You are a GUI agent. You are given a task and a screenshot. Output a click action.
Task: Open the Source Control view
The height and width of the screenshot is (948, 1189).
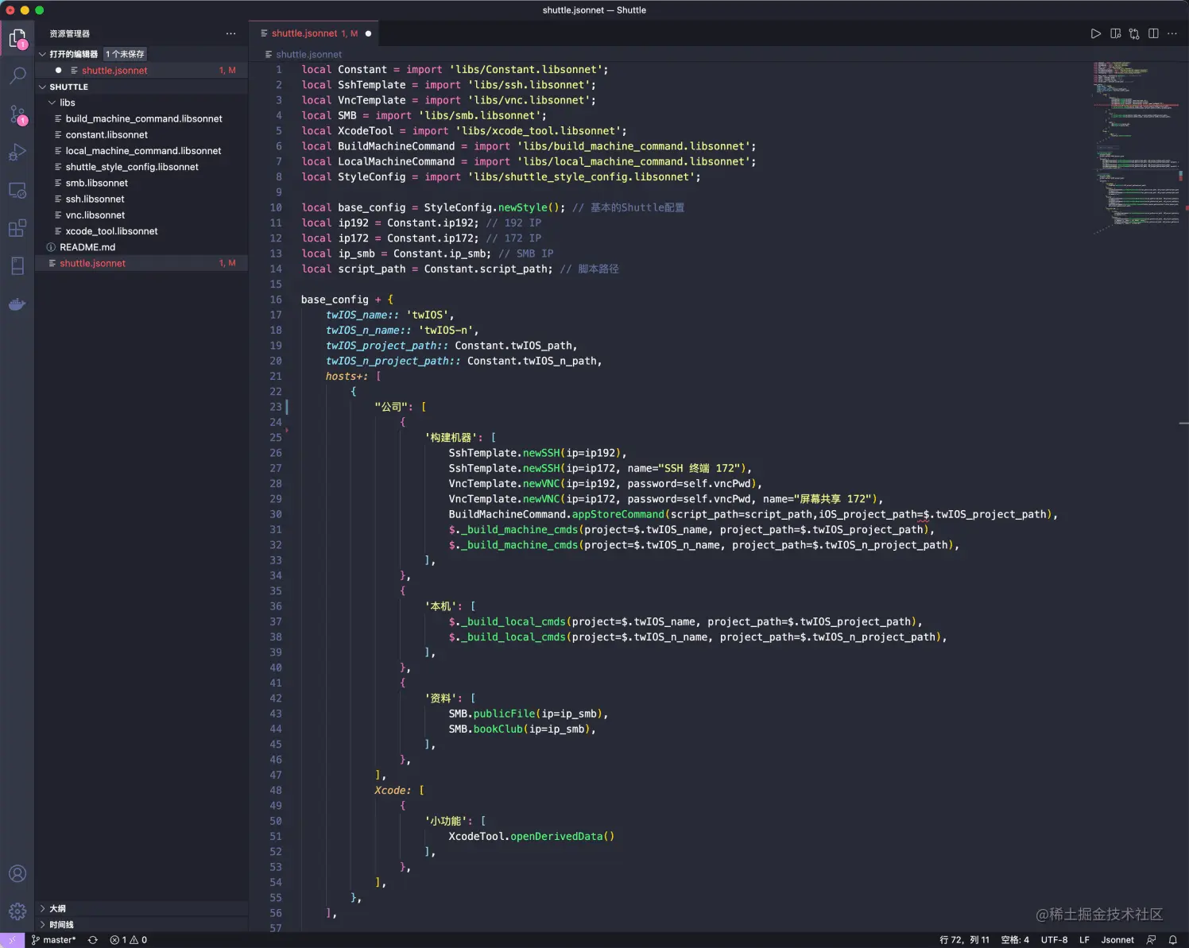coord(17,114)
